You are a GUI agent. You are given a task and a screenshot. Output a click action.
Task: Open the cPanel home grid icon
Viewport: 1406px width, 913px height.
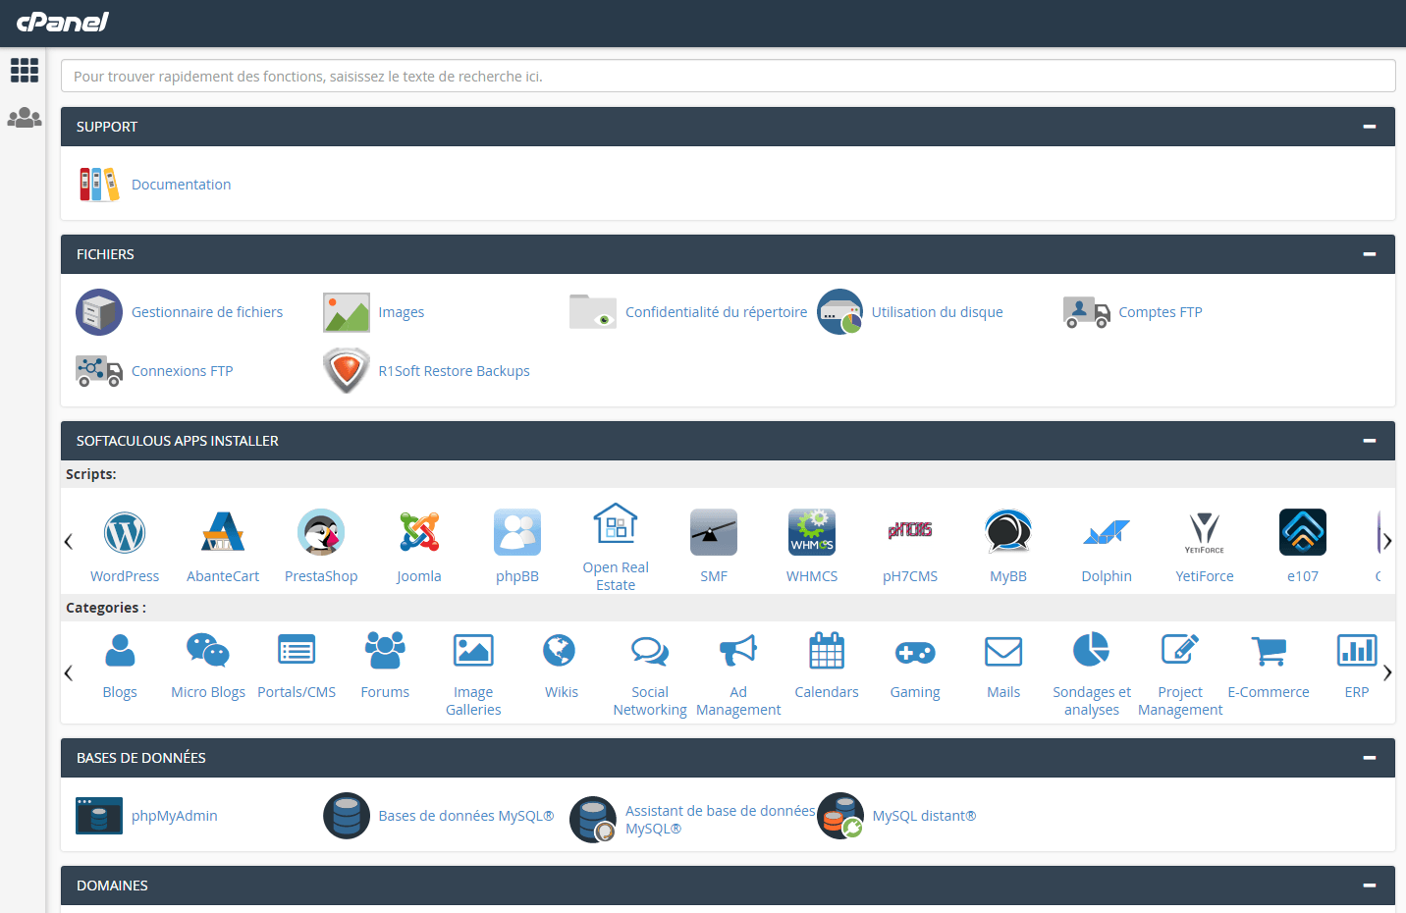pyautogui.click(x=25, y=70)
